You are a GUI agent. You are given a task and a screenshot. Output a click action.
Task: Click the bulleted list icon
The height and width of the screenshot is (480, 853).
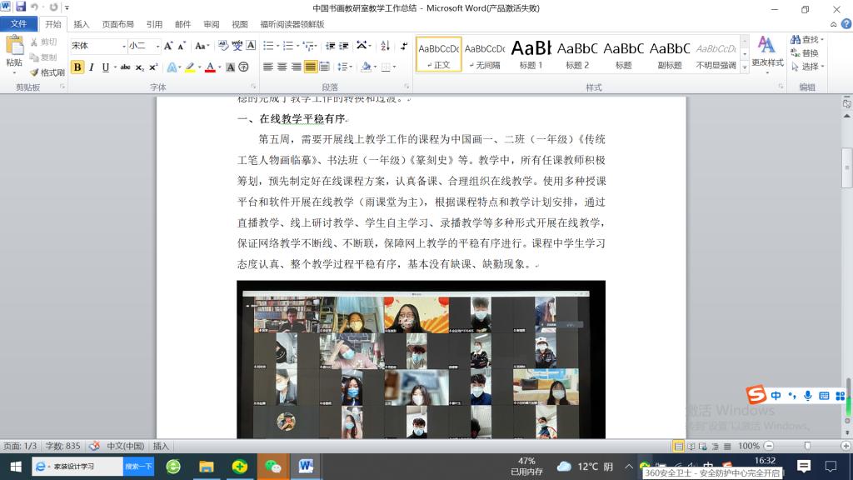268,46
